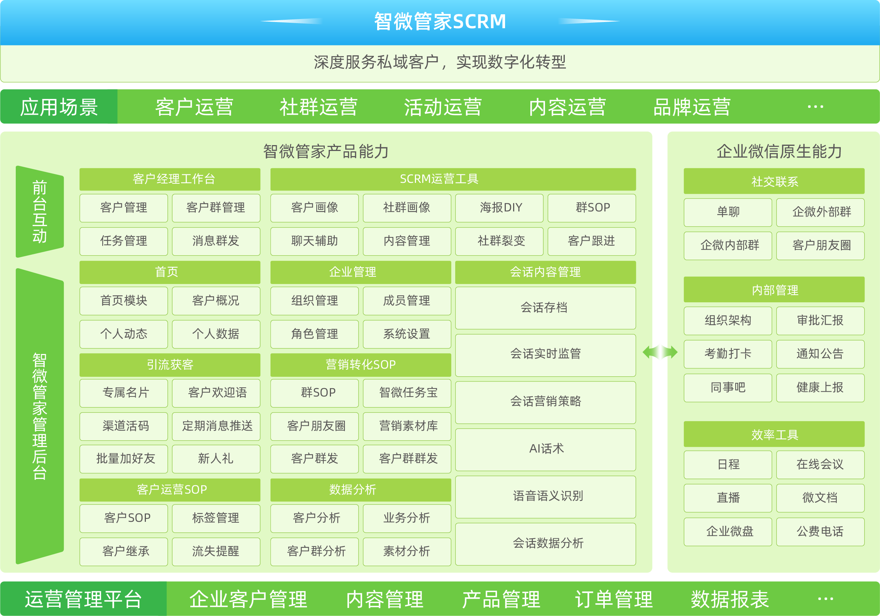Click the 消息群发 box
This screenshot has width=880, height=616.
[216, 241]
